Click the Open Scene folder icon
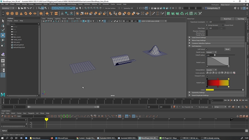Image resolution: width=249 pixels, height=140 pixels. (22, 8)
